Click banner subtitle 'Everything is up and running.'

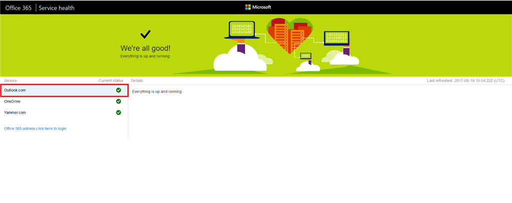[x=145, y=56]
